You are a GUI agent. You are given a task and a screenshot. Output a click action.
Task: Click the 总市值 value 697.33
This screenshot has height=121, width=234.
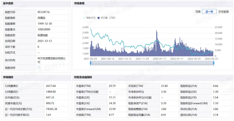click(50, 97)
